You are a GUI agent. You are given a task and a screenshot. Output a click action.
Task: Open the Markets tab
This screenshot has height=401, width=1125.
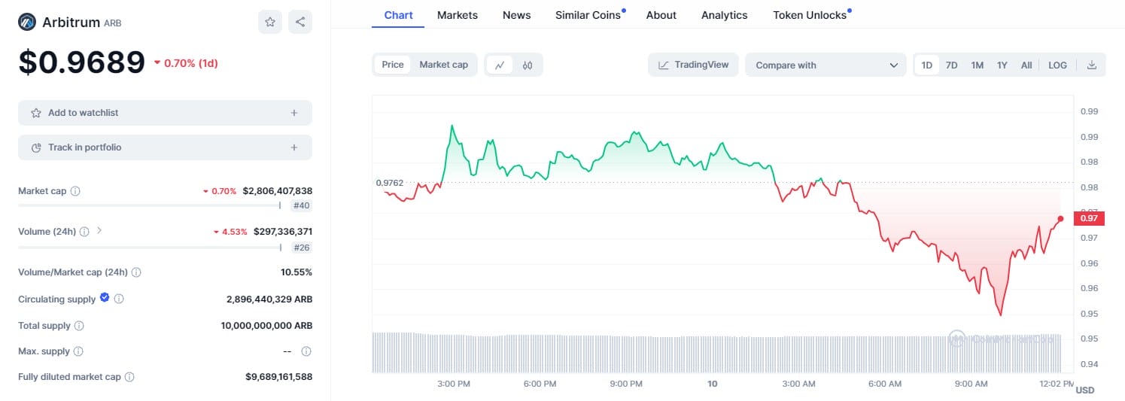(x=457, y=15)
